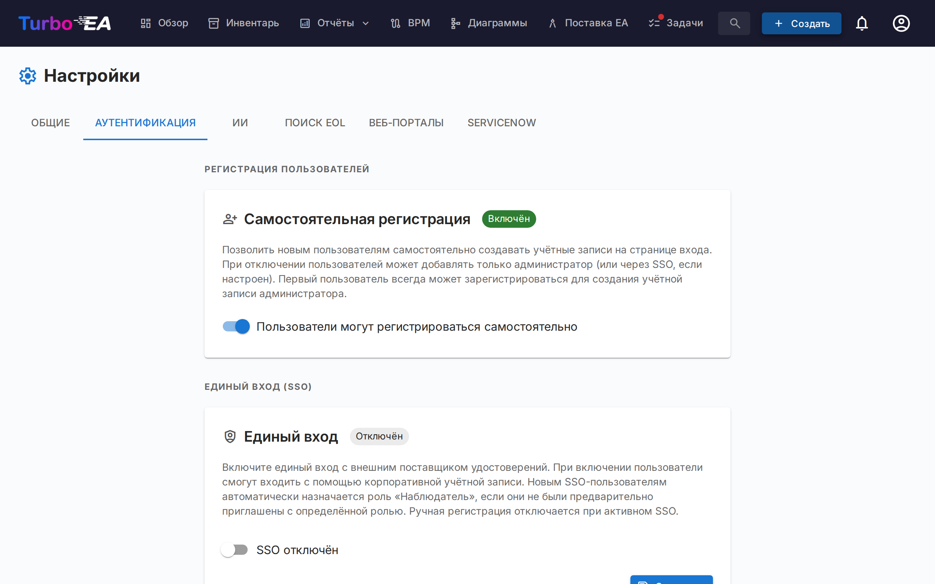Click the Turbo EA logo
This screenshot has height=584, width=935.
(64, 23)
